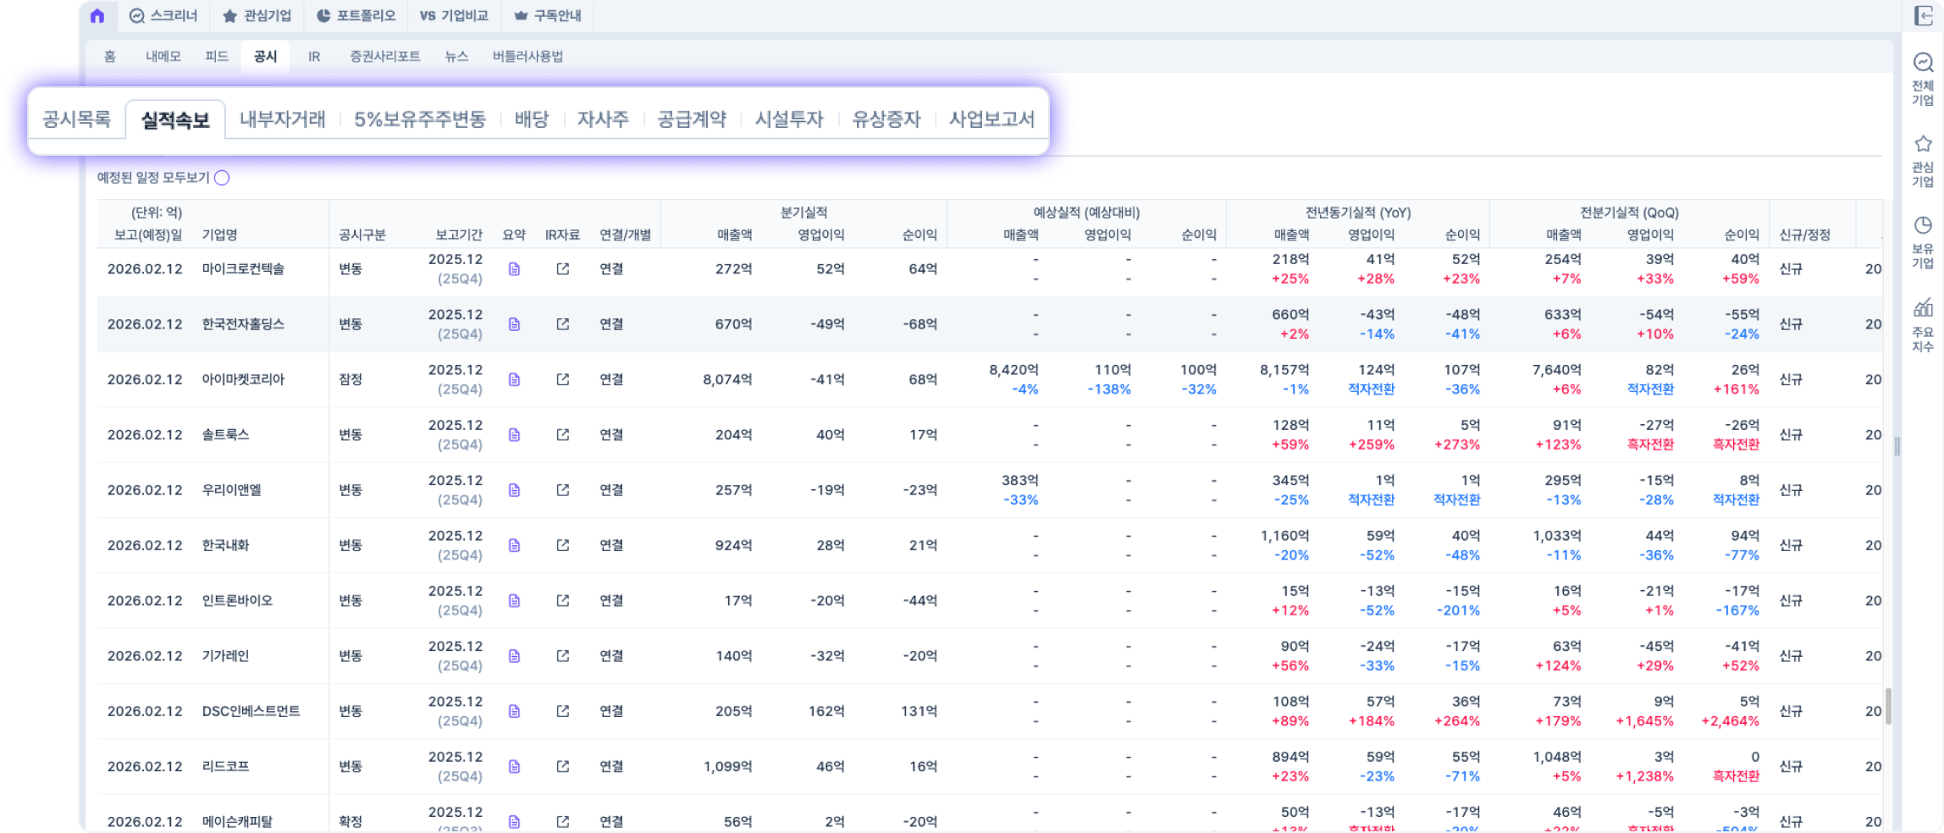Click the vertical scrollbar thumb on the table
Viewport: 1944px width, 833px height.
(1887, 706)
